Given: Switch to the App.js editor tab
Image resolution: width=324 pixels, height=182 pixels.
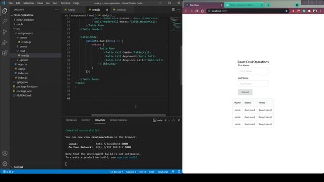Looking at the screenshot, I should click(x=71, y=10).
